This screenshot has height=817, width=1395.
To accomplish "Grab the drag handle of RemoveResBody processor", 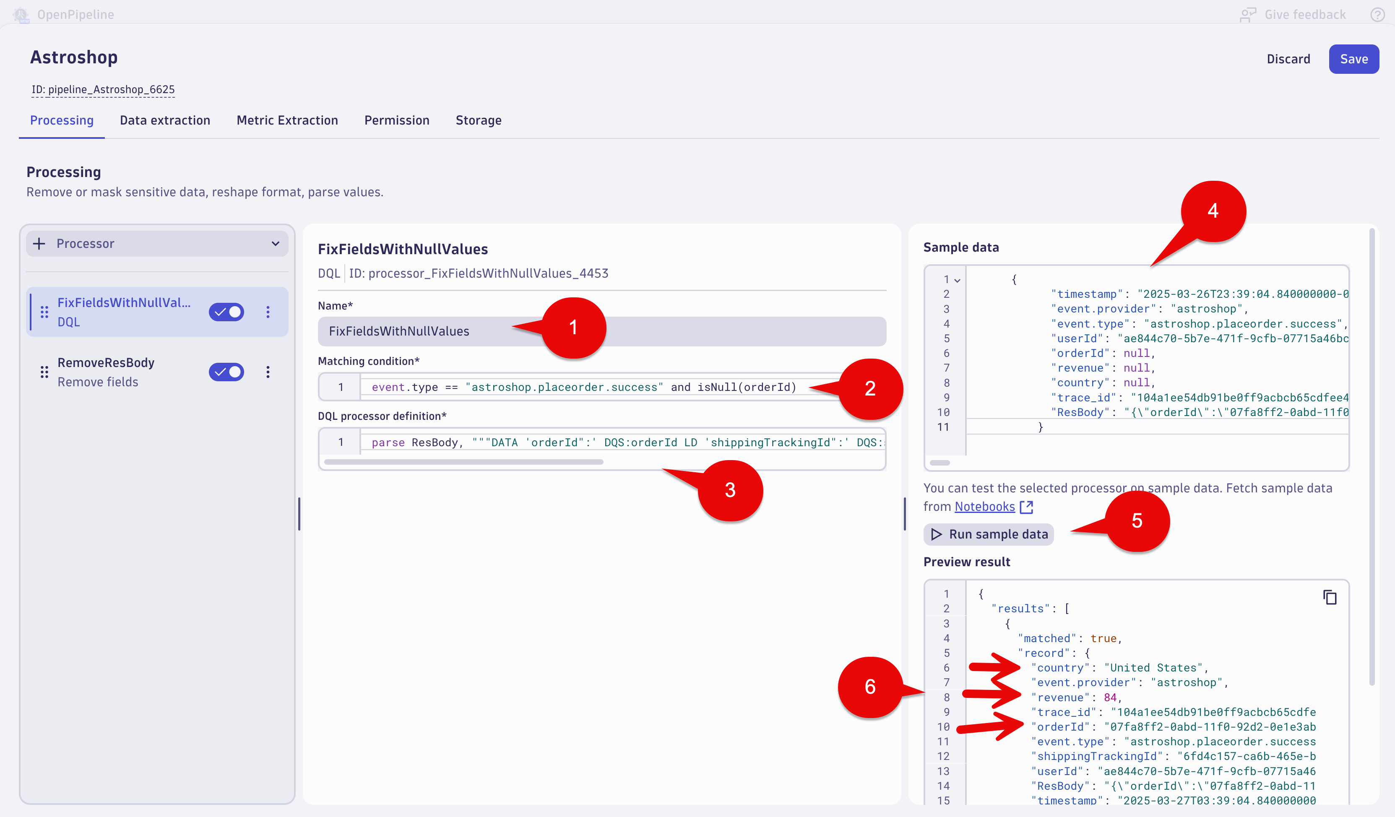I will pyautogui.click(x=44, y=372).
